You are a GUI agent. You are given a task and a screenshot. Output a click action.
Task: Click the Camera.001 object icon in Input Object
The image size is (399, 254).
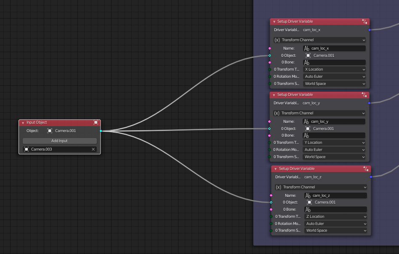click(x=50, y=131)
